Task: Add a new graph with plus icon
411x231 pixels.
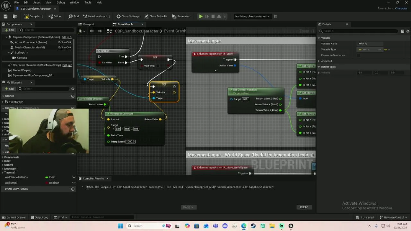Action: 73,96
